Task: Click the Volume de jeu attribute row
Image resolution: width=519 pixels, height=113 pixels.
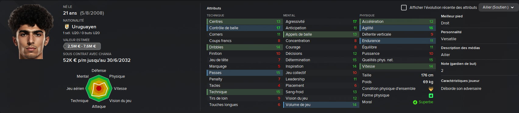Action: tap(320, 105)
